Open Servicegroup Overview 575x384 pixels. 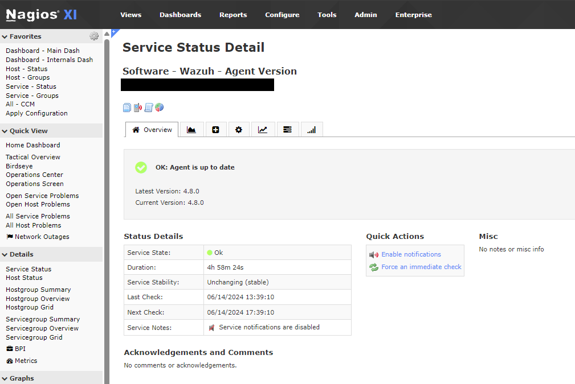coord(42,328)
